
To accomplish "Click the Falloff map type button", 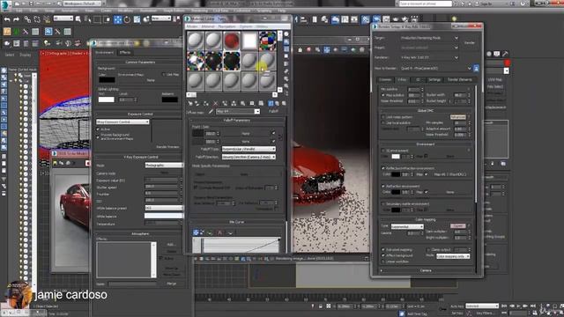I will [274, 112].
